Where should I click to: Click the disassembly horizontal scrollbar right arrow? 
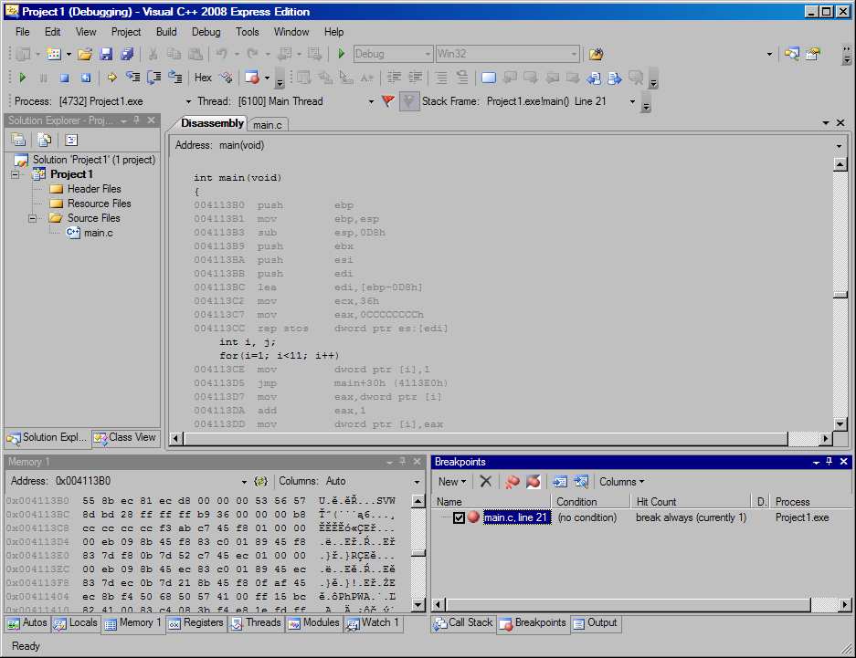point(826,438)
